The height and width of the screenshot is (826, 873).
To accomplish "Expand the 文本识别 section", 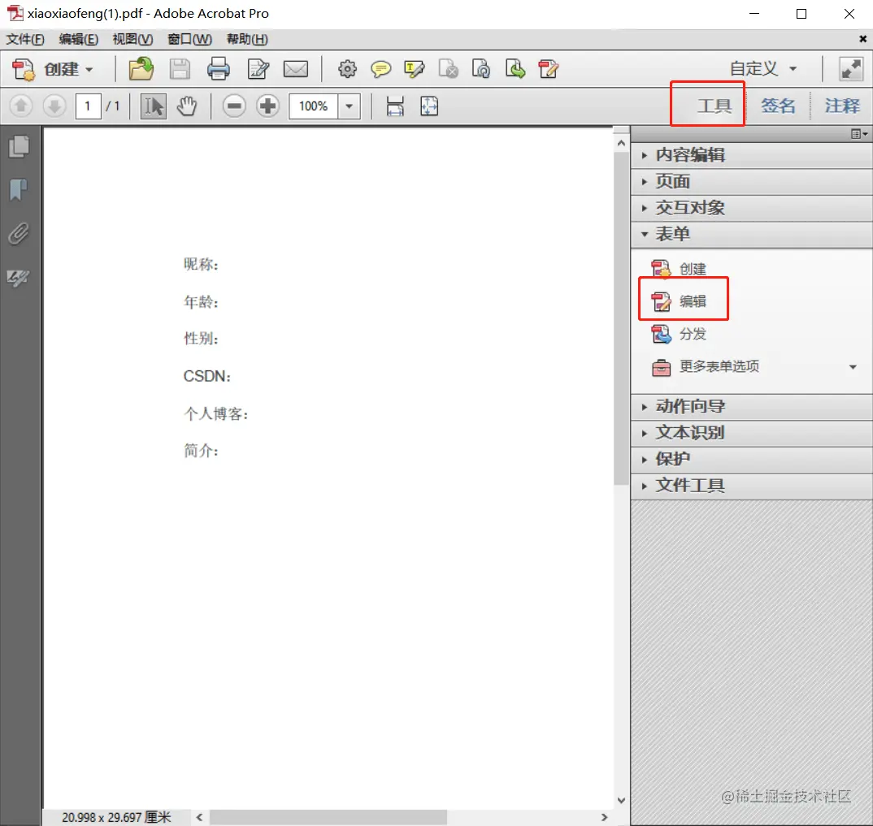I will tap(752, 433).
